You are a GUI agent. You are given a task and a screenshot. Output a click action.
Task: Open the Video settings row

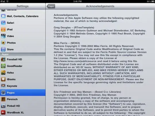click(x=23, y=36)
